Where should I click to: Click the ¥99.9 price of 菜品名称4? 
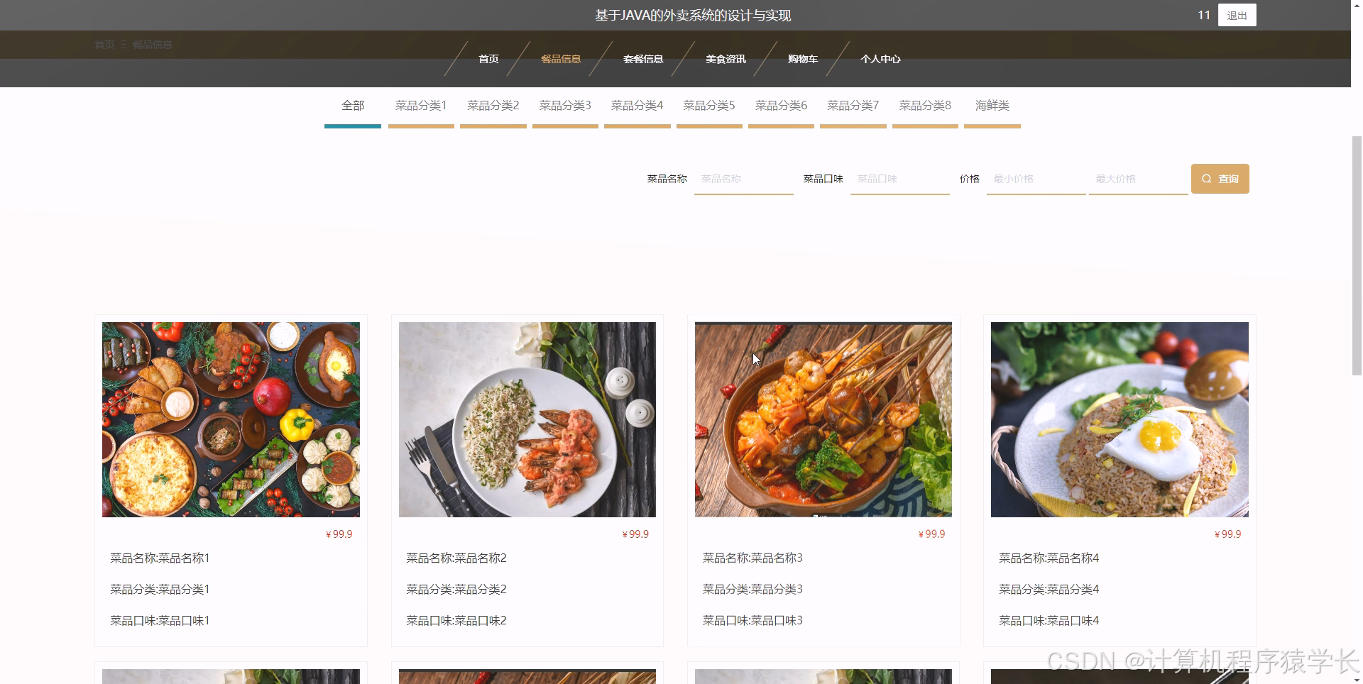(x=1228, y=534)
